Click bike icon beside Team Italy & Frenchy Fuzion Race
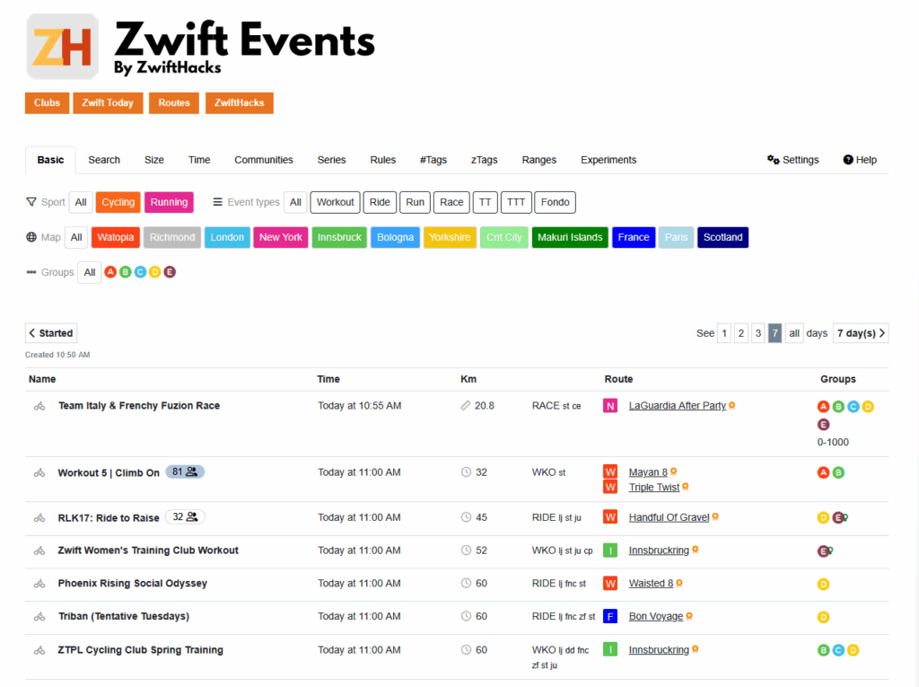The width and height of the screenshot is (919, 687). (39, 406)
